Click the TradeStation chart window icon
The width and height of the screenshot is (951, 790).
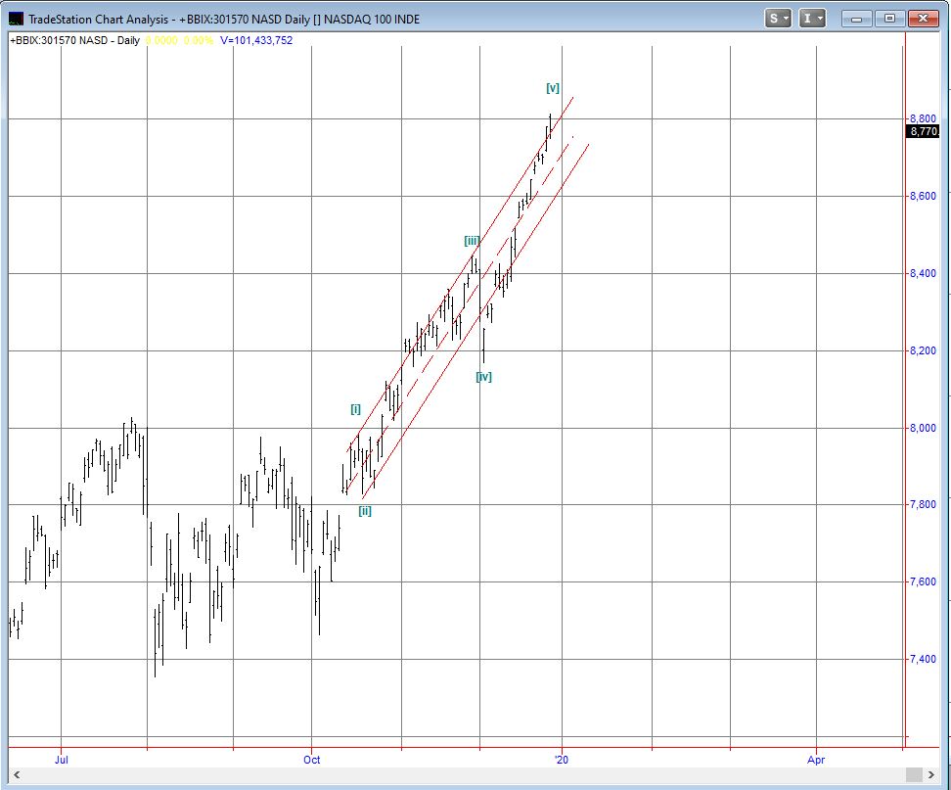point(17,19)
